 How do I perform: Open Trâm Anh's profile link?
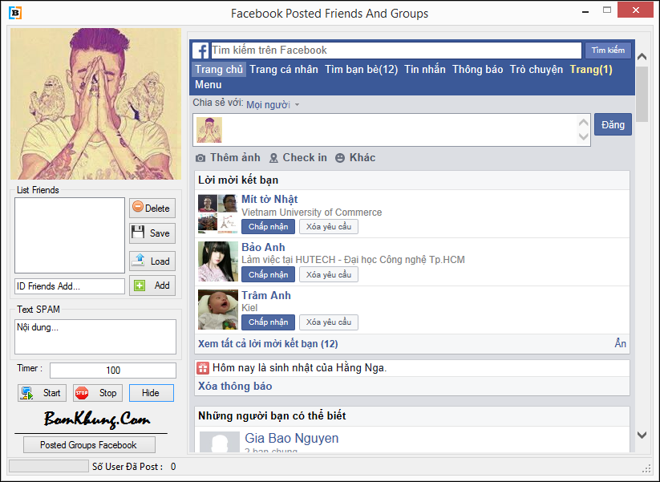click(266, 295)
